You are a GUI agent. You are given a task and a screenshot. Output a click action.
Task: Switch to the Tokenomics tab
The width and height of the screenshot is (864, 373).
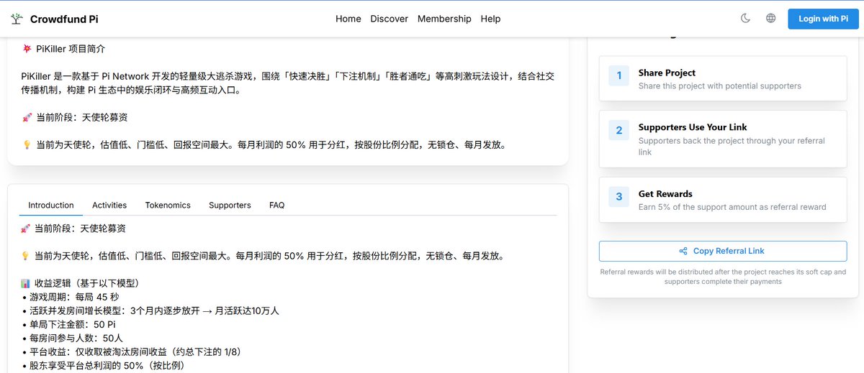click(168, 205)
